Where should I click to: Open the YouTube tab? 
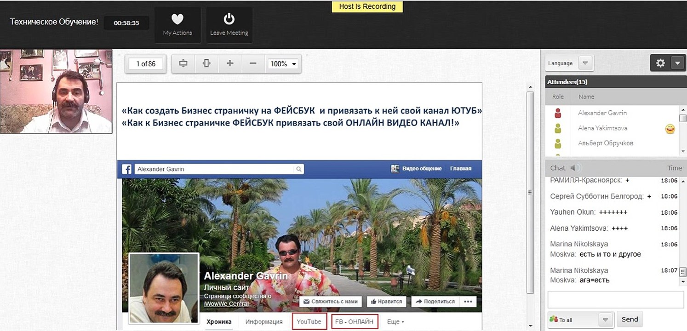(309, 321)
